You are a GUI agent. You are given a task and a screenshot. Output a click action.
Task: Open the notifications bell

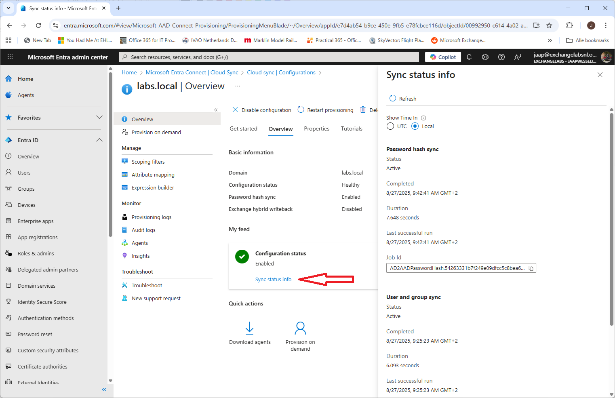469,57
